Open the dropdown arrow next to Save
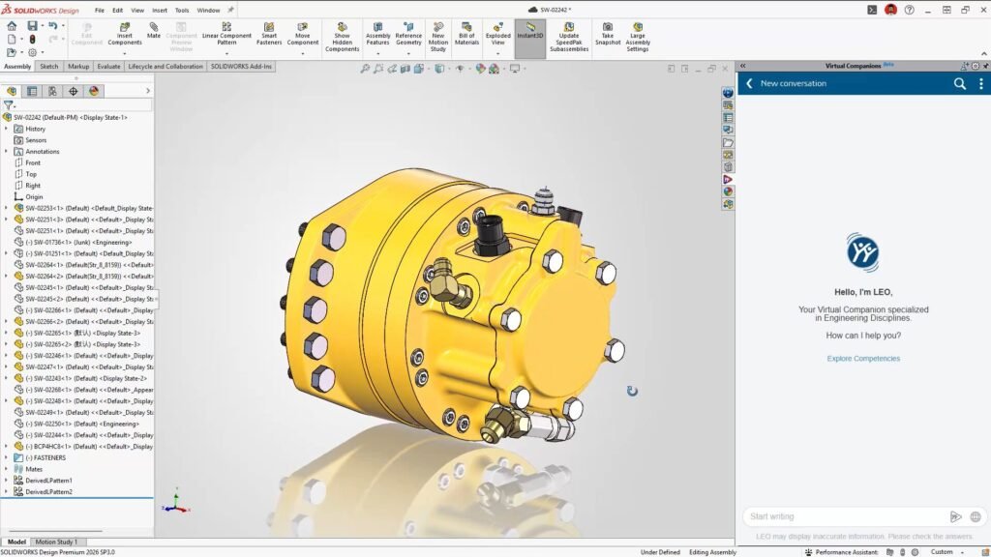 (x=42, y=26)
